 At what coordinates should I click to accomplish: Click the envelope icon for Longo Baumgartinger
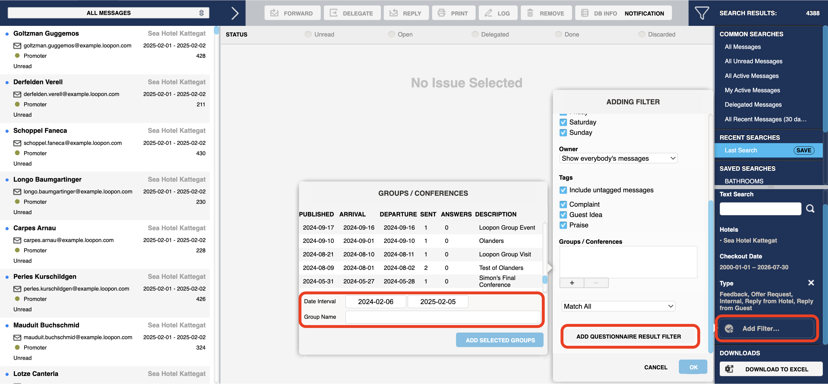(x=17, y=192)
